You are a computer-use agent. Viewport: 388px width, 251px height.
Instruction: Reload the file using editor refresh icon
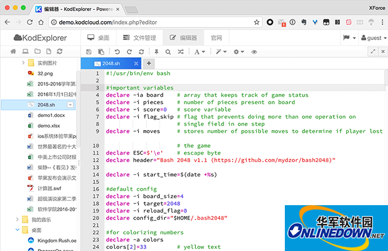click(142, 52)
